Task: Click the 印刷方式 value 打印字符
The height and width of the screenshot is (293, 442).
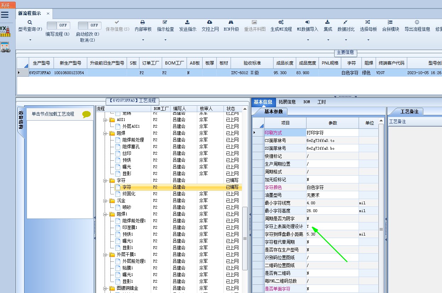Action: pyautogui.click(x=332, y=133)
